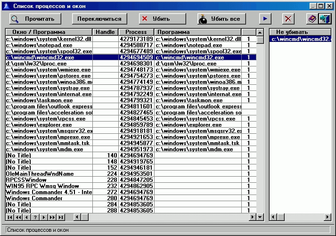This screenshot has height=236, width=336.
Task: Click the question mark navigator button
Action: tap(35, 217)
